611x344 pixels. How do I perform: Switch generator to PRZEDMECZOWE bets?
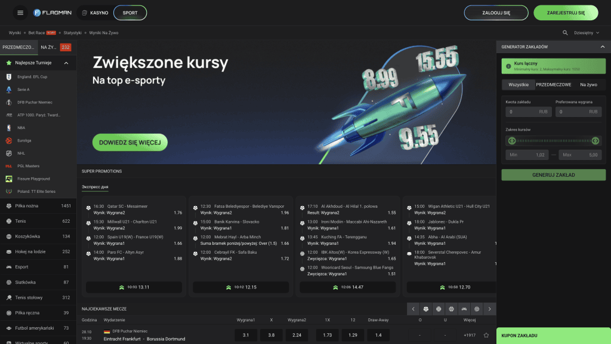click(x=553, y=85)
